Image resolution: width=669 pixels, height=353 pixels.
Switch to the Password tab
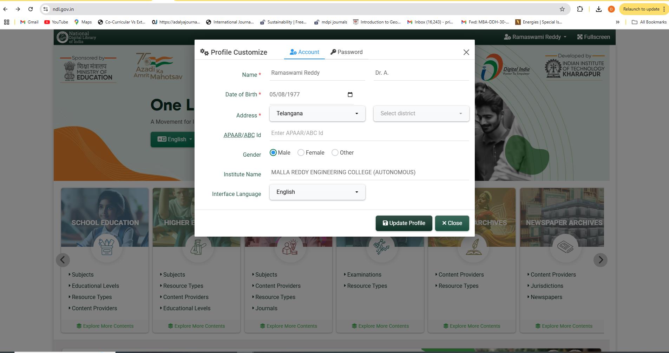[347, 52]
